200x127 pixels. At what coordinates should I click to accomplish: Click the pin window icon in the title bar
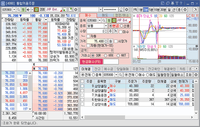[x=172, y=3]
